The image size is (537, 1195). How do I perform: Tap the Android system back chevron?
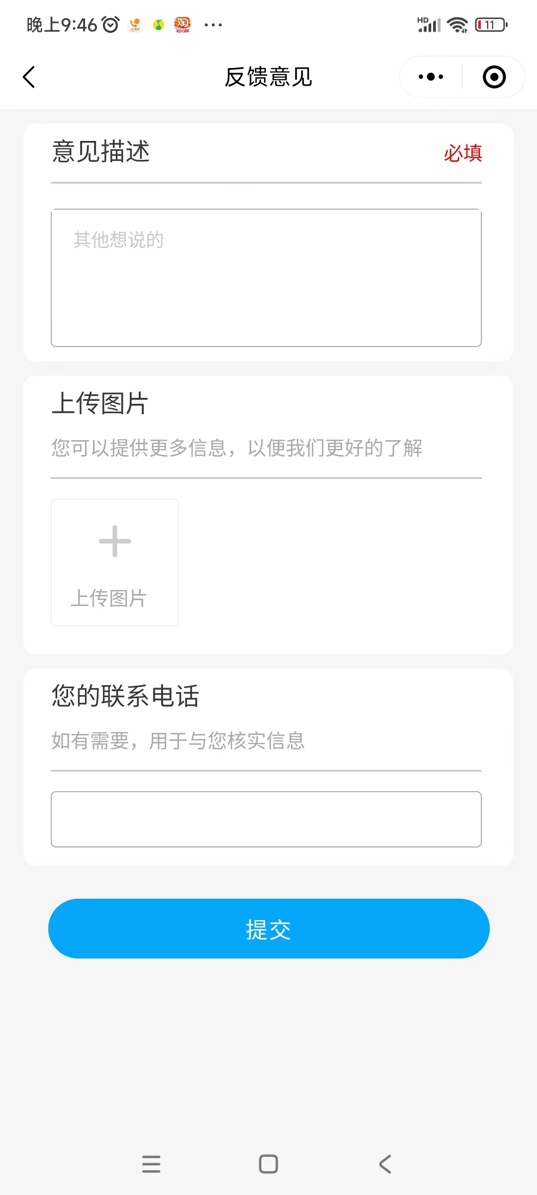[x=385, y=1164]
